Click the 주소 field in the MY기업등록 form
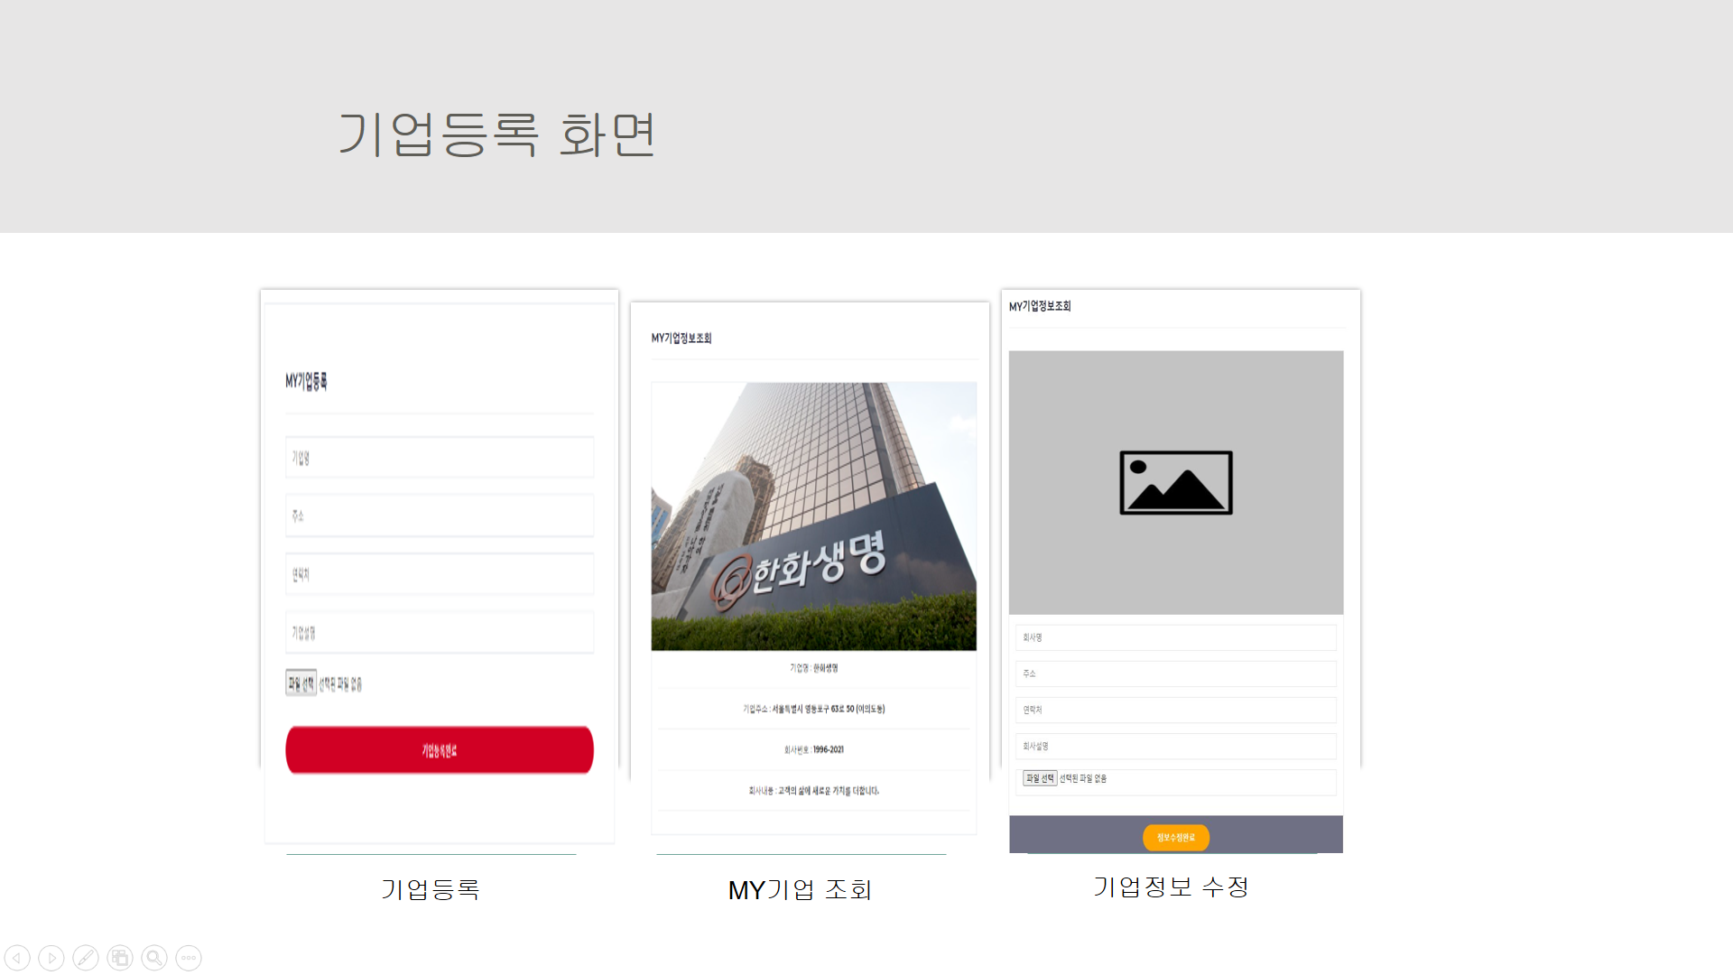This screenshot has height=975, width=1733. 440,515
